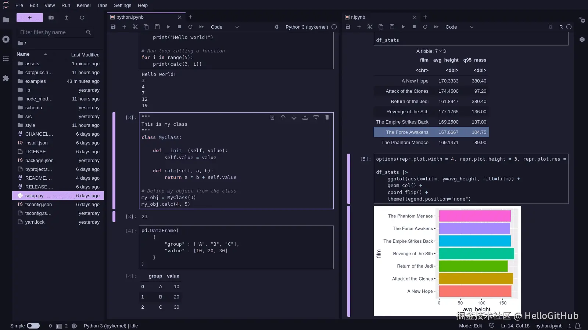Switch kernel via the R kernel name
The height and width of the screenshot is (330, 588).
561,27
